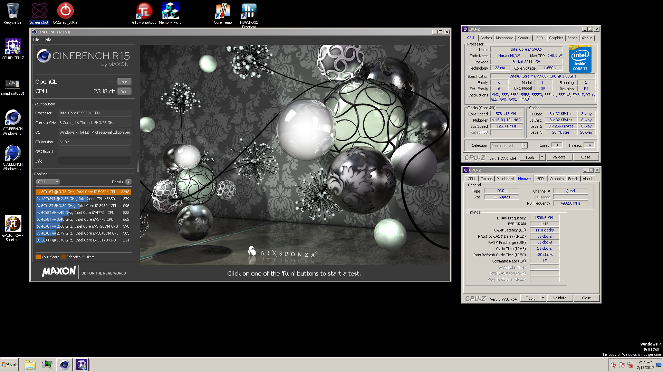This screenshot has width=663, height=372.
Task: Click the MAXON logo at bottom left
Action: coord(59,271)
